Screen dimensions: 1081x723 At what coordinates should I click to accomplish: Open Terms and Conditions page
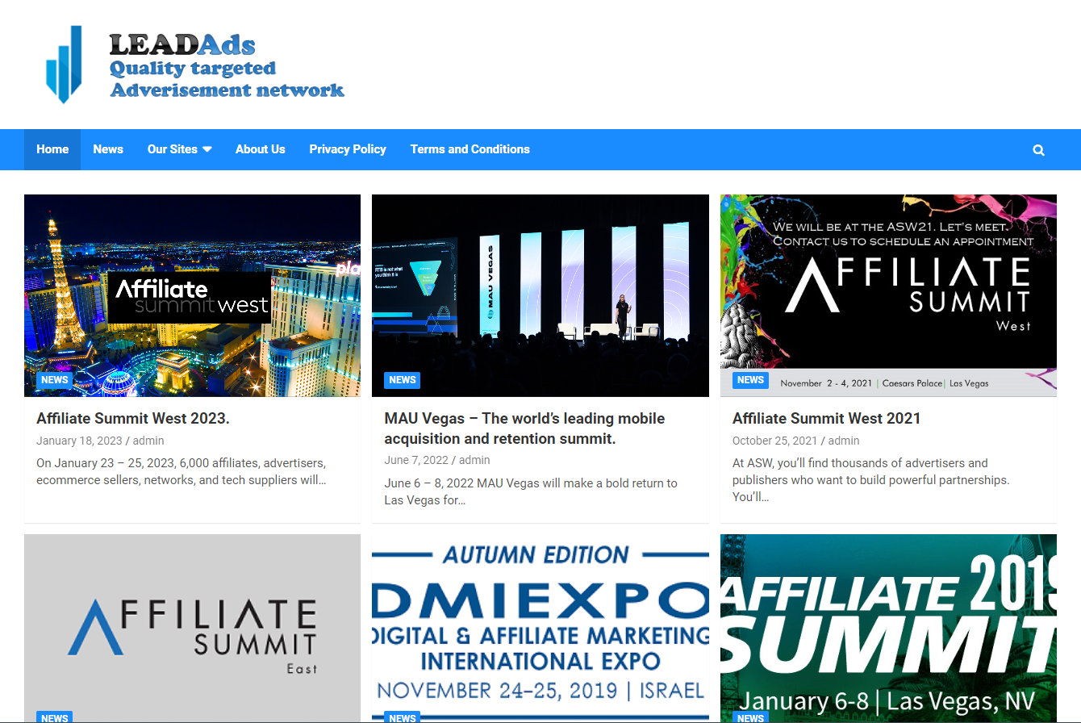click(470, 149)
